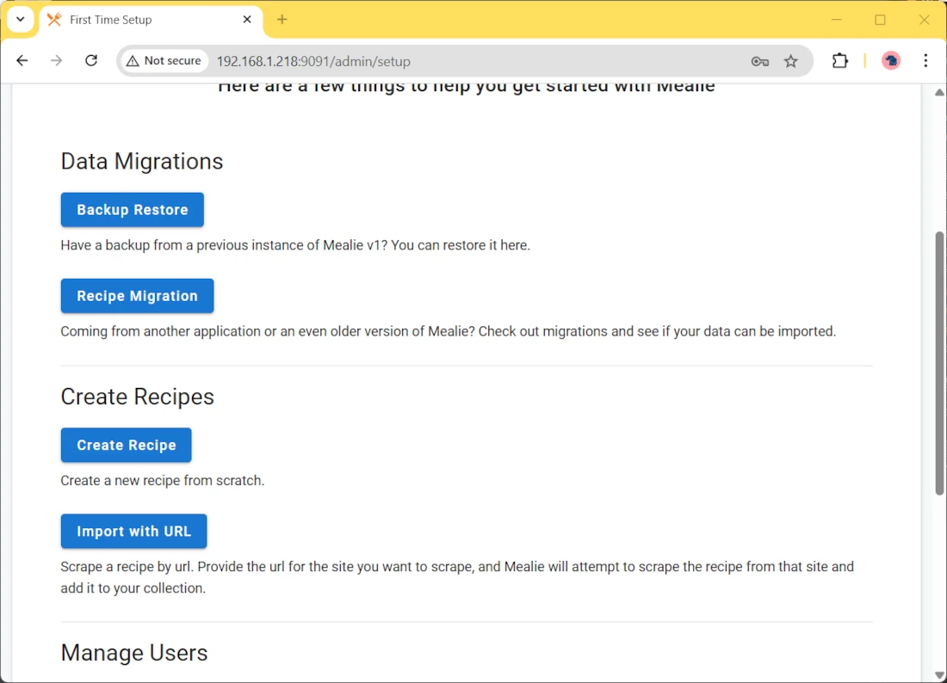Image resolution: width=947 pixels, height=683 pixels.
Task: Click the Import with URL button
Action: tap(133, 532)
